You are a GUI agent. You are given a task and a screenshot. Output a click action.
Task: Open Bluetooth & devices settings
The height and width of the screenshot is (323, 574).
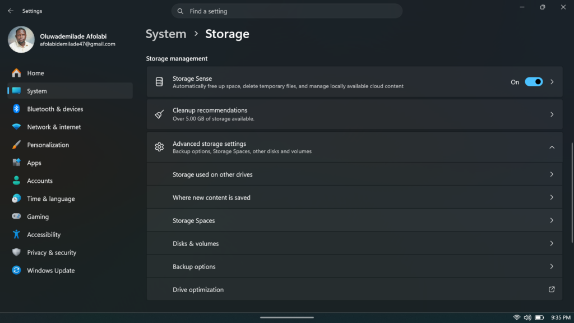[x=70, y=109]
